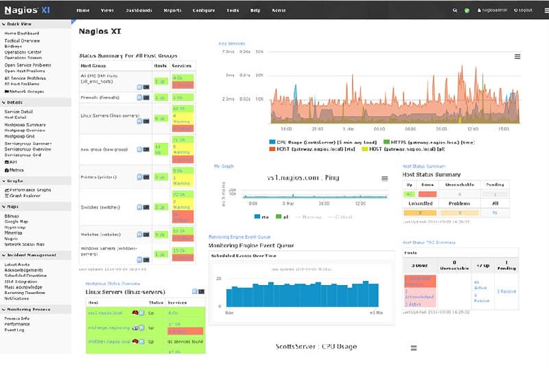Open Tactical Overview in the sidebar
Viewport: 549px width, 373px height.
point(22,41)
